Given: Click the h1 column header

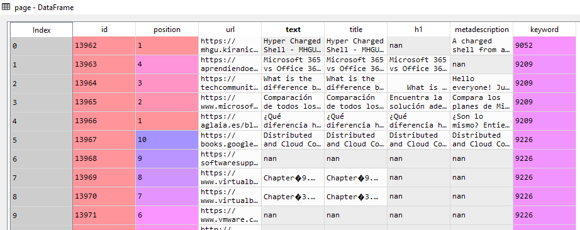Looking at the screenshot, I should click(419, 30).
